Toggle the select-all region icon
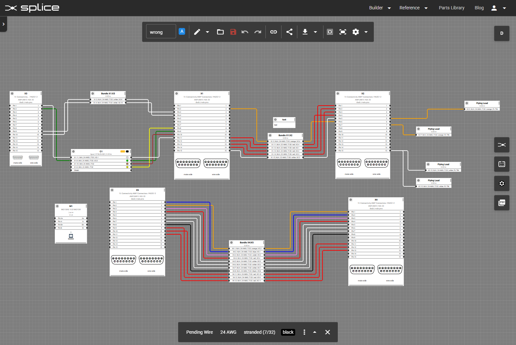 click(330, 32)
